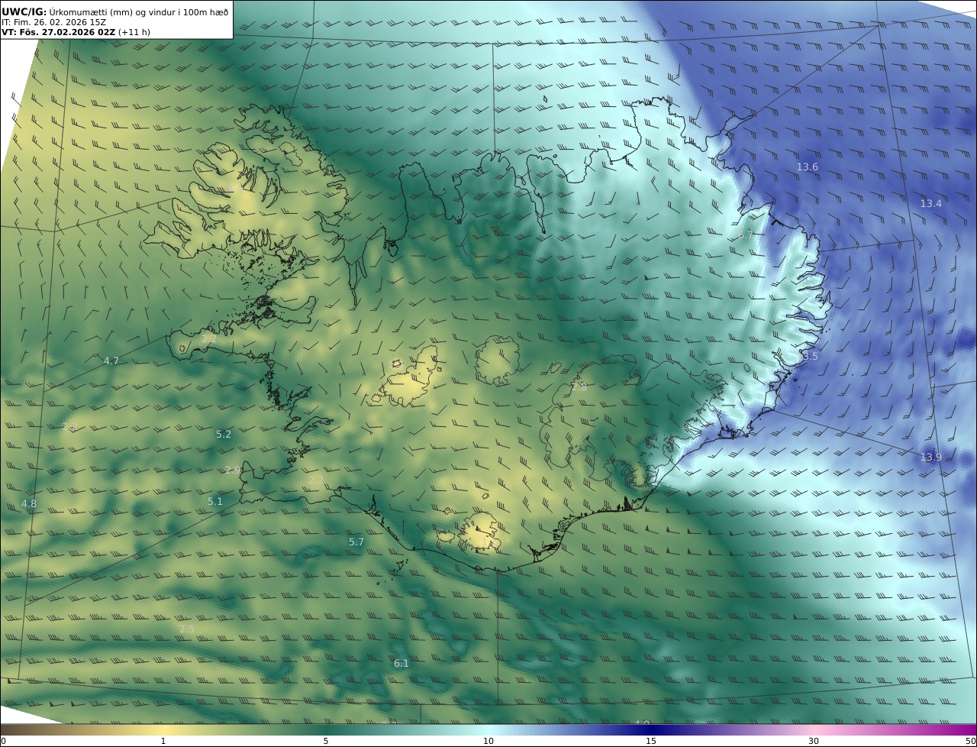977x747 pixels.
Task: Click the 13.4 precipitation value label
Action: click(x=930, y=203)
